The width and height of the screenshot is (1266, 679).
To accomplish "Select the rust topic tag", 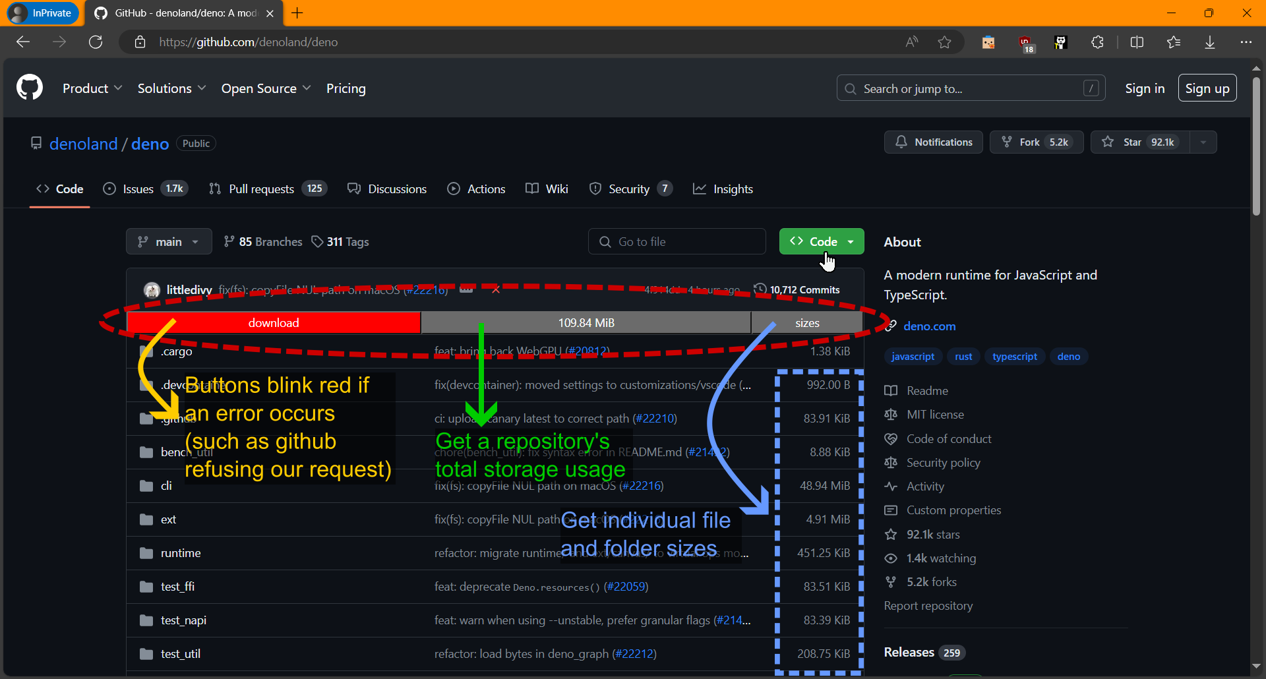I will (x=963, y=357).
